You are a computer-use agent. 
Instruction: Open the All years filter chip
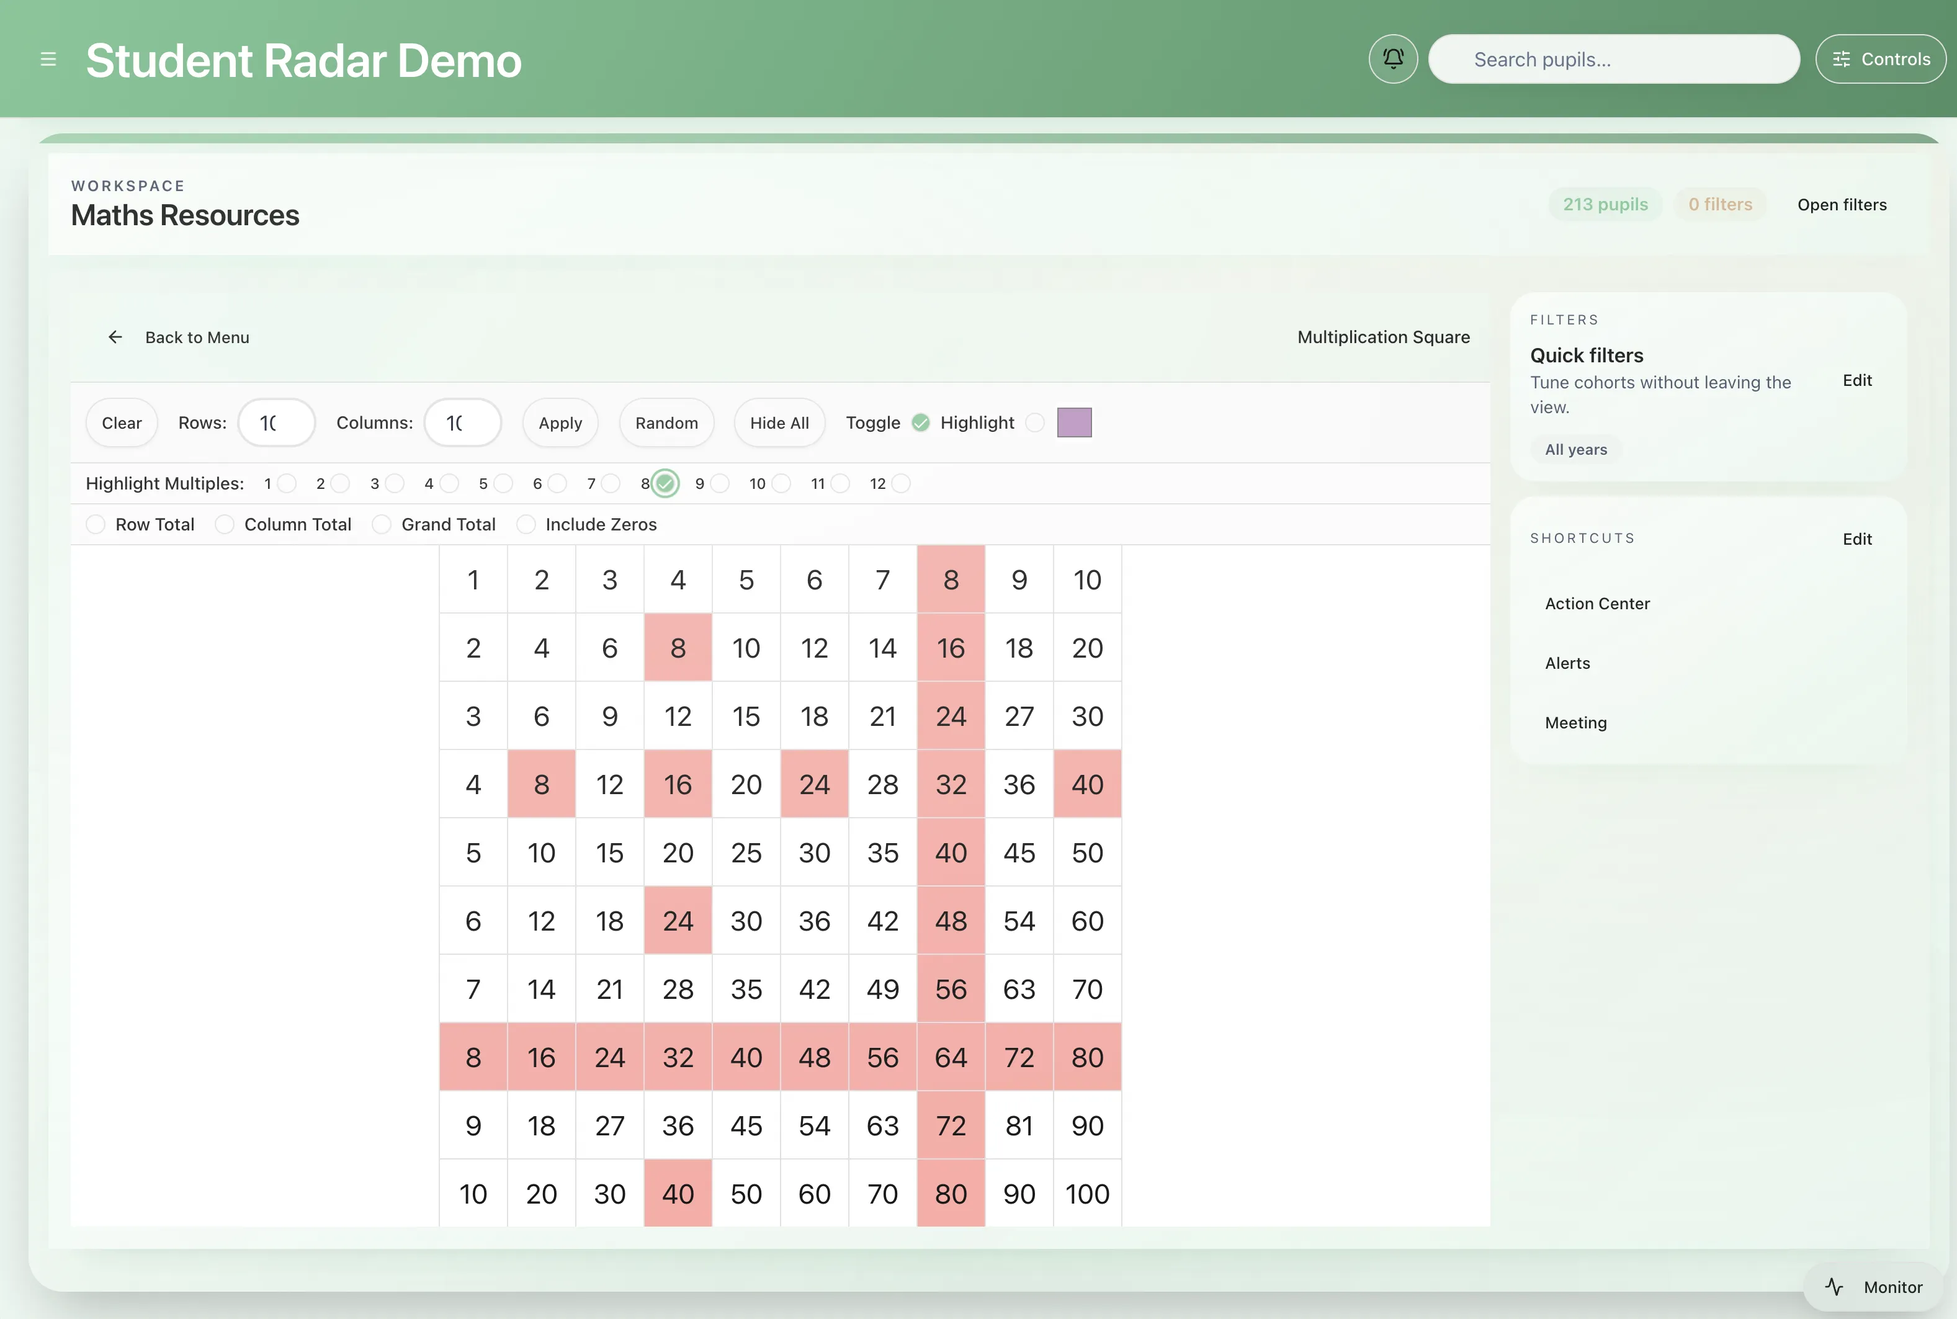click(1575, 449)
